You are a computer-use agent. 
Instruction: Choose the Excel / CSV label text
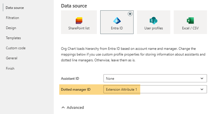pyautogui.click(x=190, y=28)
